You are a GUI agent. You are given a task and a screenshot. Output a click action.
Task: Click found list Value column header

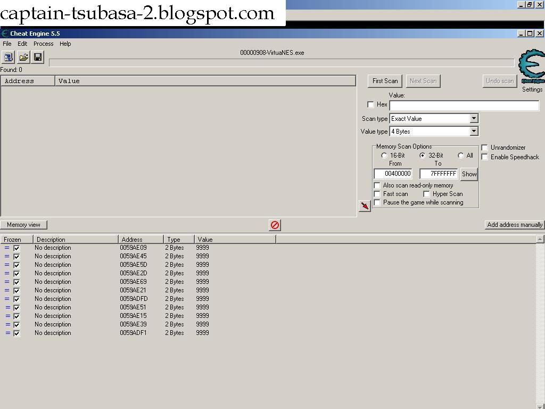205,81
